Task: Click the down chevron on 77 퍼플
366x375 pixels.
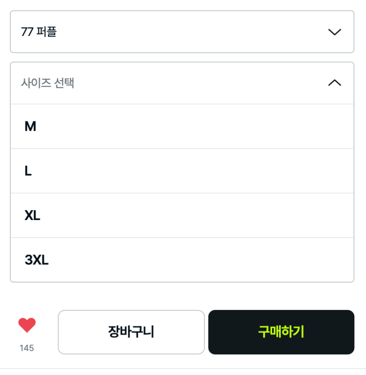Action: [334, 32]
